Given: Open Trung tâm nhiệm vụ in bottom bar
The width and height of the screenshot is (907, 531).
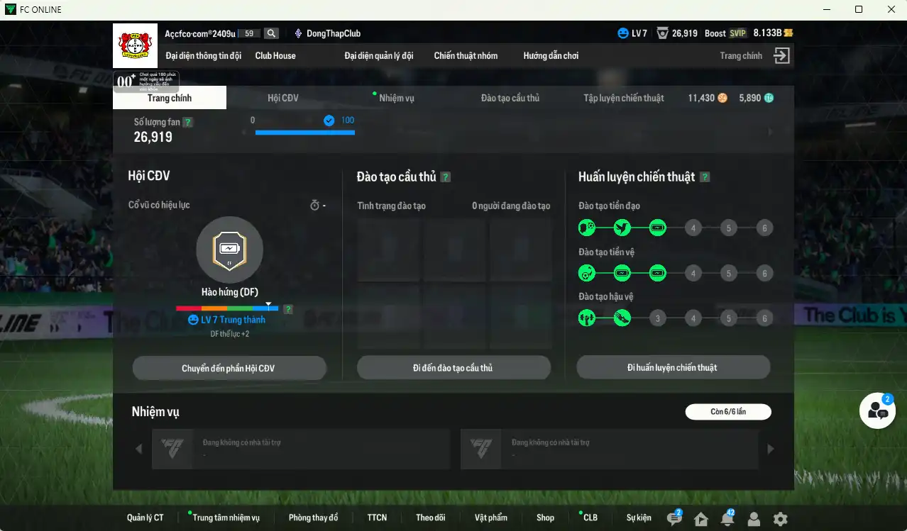Looking at the screenshot, I should point(226,518).
